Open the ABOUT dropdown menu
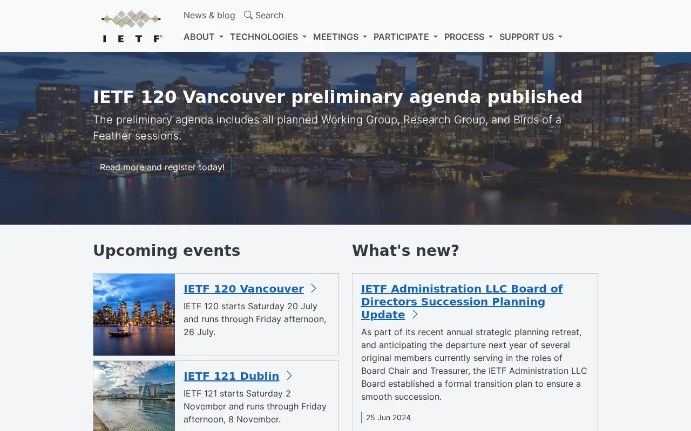This screenshot has width=691, height=431. (x=203, y=37)
